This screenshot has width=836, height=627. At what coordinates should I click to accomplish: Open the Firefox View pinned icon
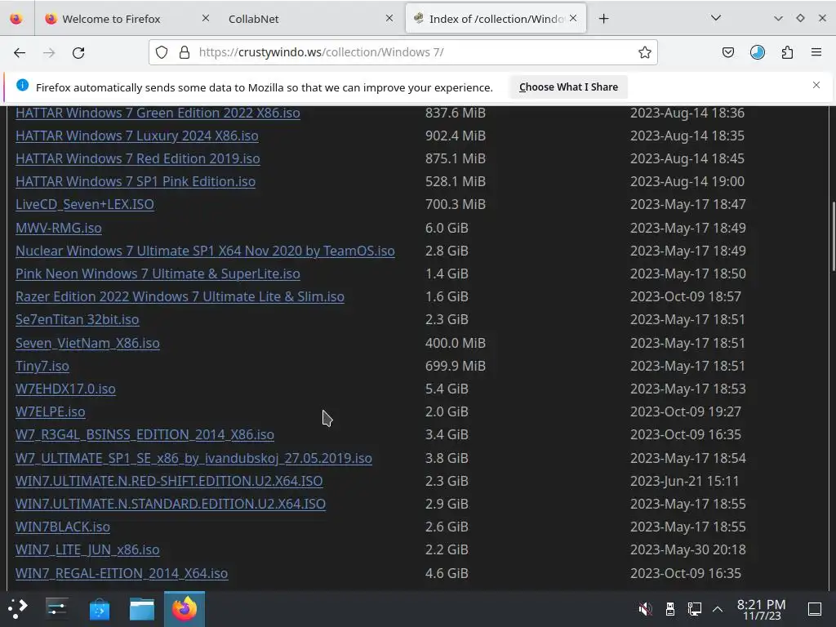(16, 19)
